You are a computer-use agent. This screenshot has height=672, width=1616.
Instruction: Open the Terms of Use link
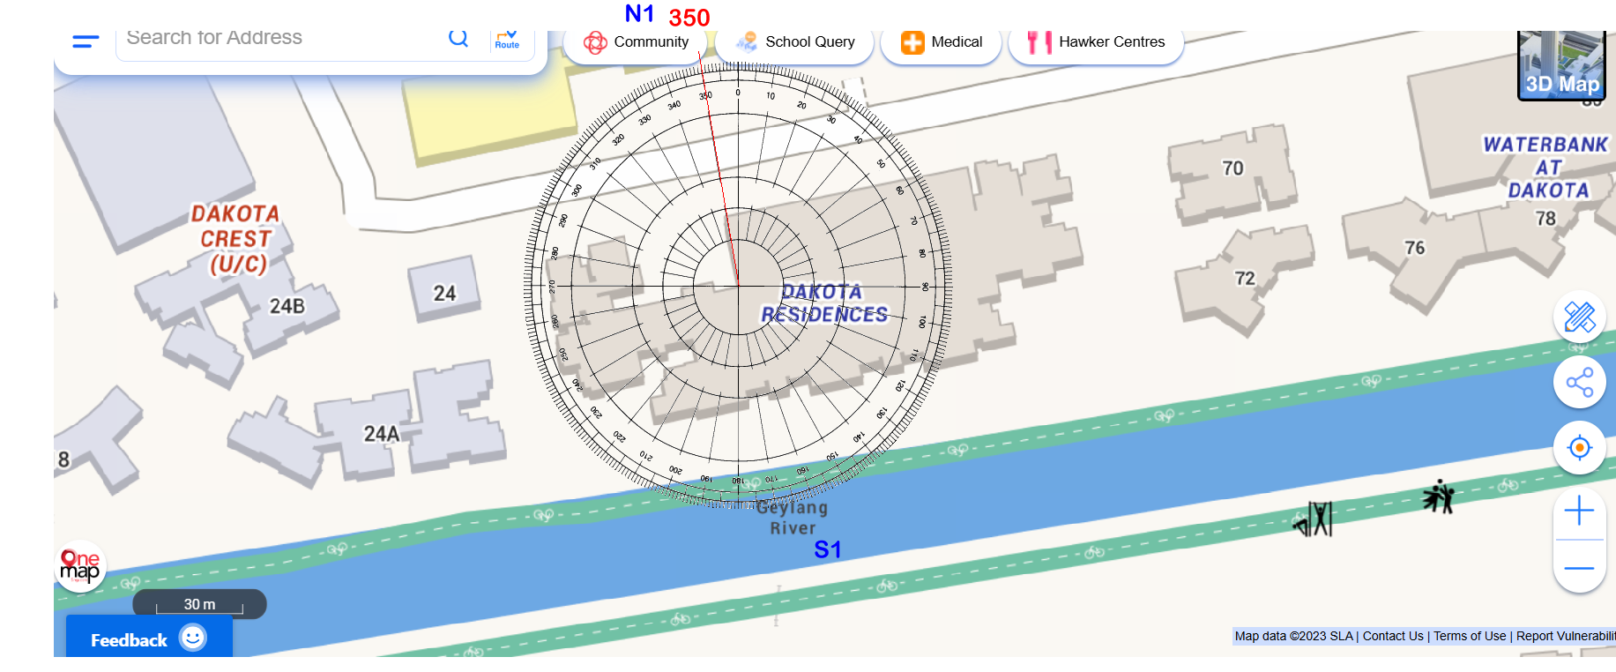pyautogui.click(x=1470, y=636)
